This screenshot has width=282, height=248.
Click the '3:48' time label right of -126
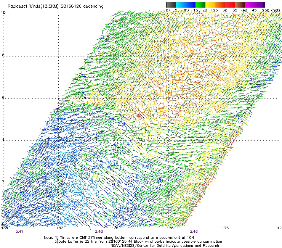tap(194, 232)
